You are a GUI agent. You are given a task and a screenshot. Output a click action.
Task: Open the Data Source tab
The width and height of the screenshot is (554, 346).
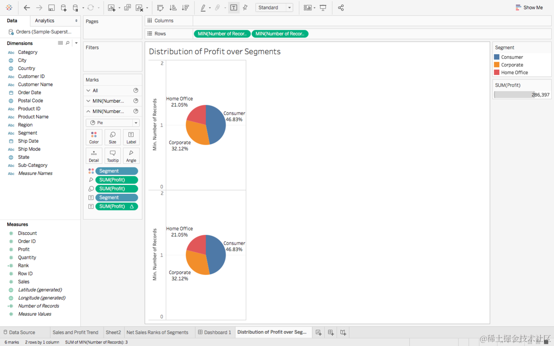pos(20,332)
